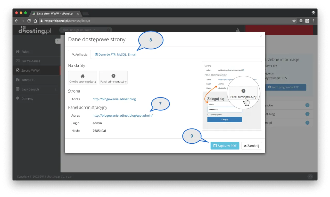Viewport: 330px width, 197px height.
Task: Open Poczta e-mail in the sidebar
Action: [x=30, y=61]
